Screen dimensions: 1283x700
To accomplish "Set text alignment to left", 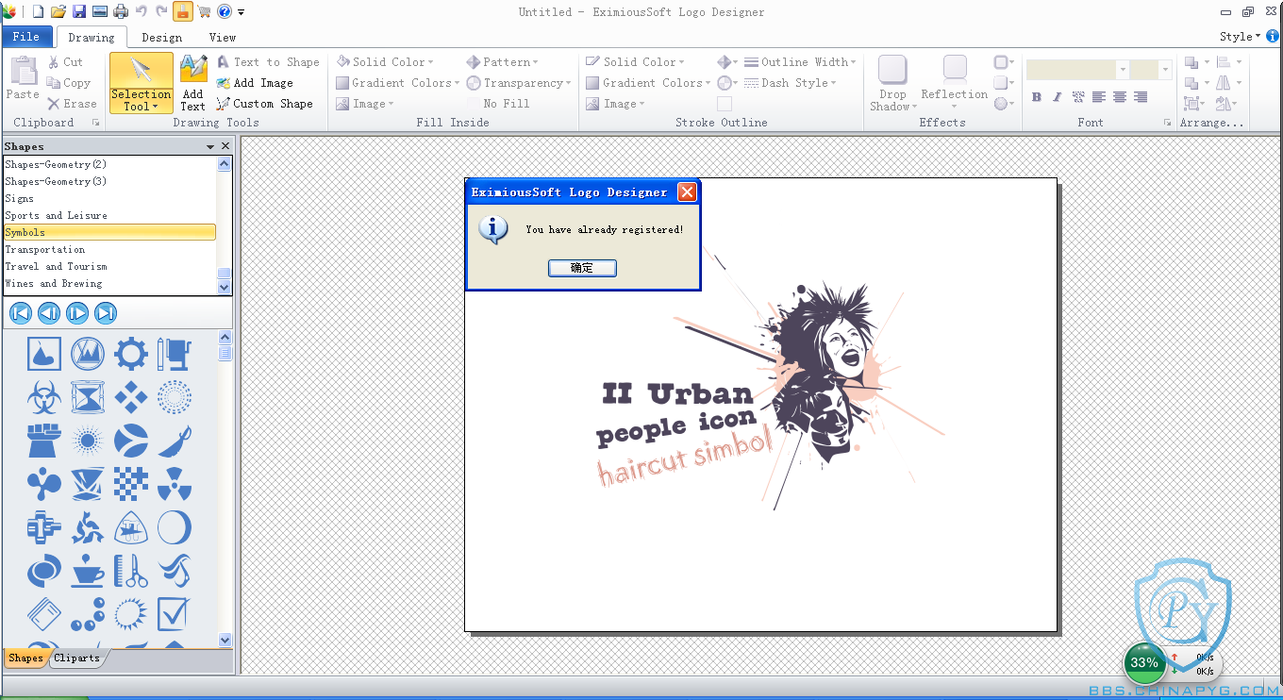I will pyautogui.click(x=1099, y=97).
